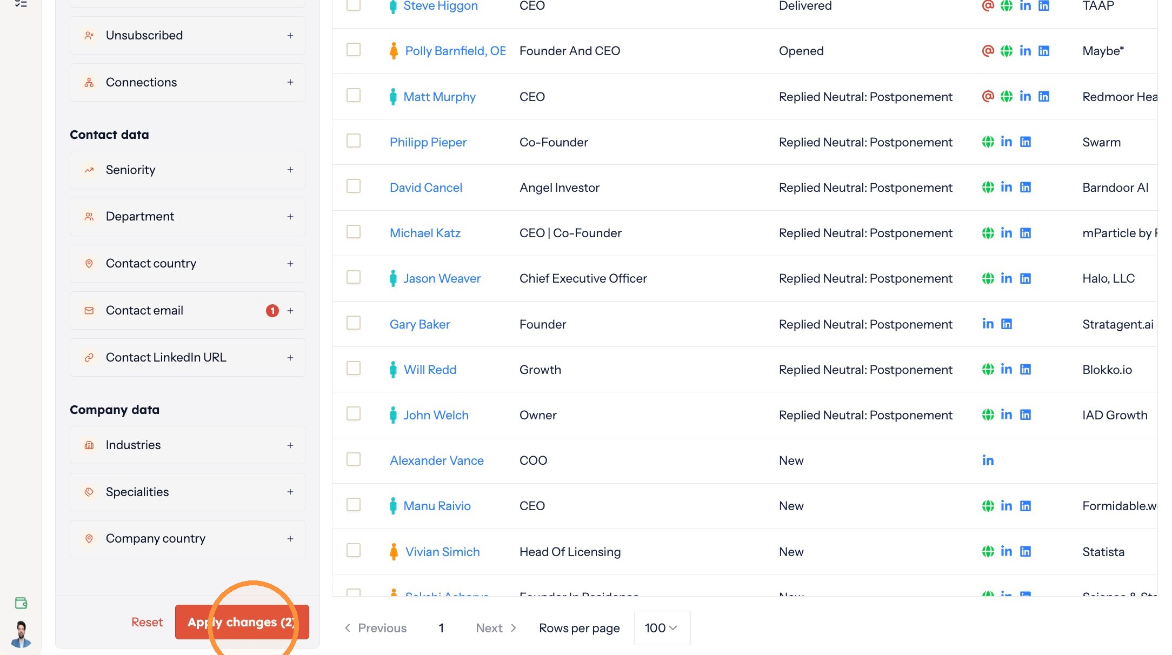The height and width of the screenshot is (655, 1172).
Task: Tick the checkbox for Gary Baker
Action: click(x=354, y=323)
